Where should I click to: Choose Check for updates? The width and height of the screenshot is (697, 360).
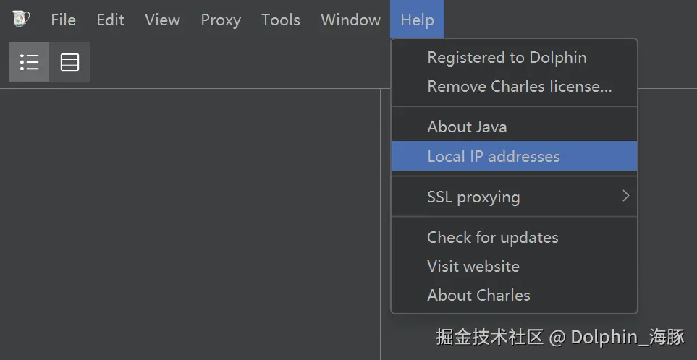515,238
